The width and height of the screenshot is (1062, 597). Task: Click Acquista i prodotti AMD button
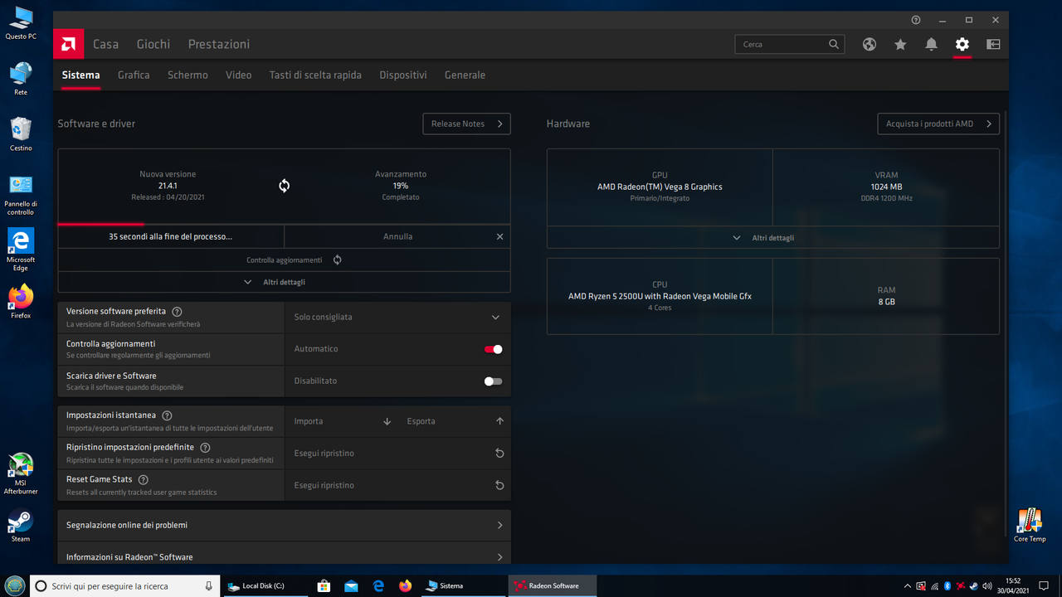click(938, 124)
